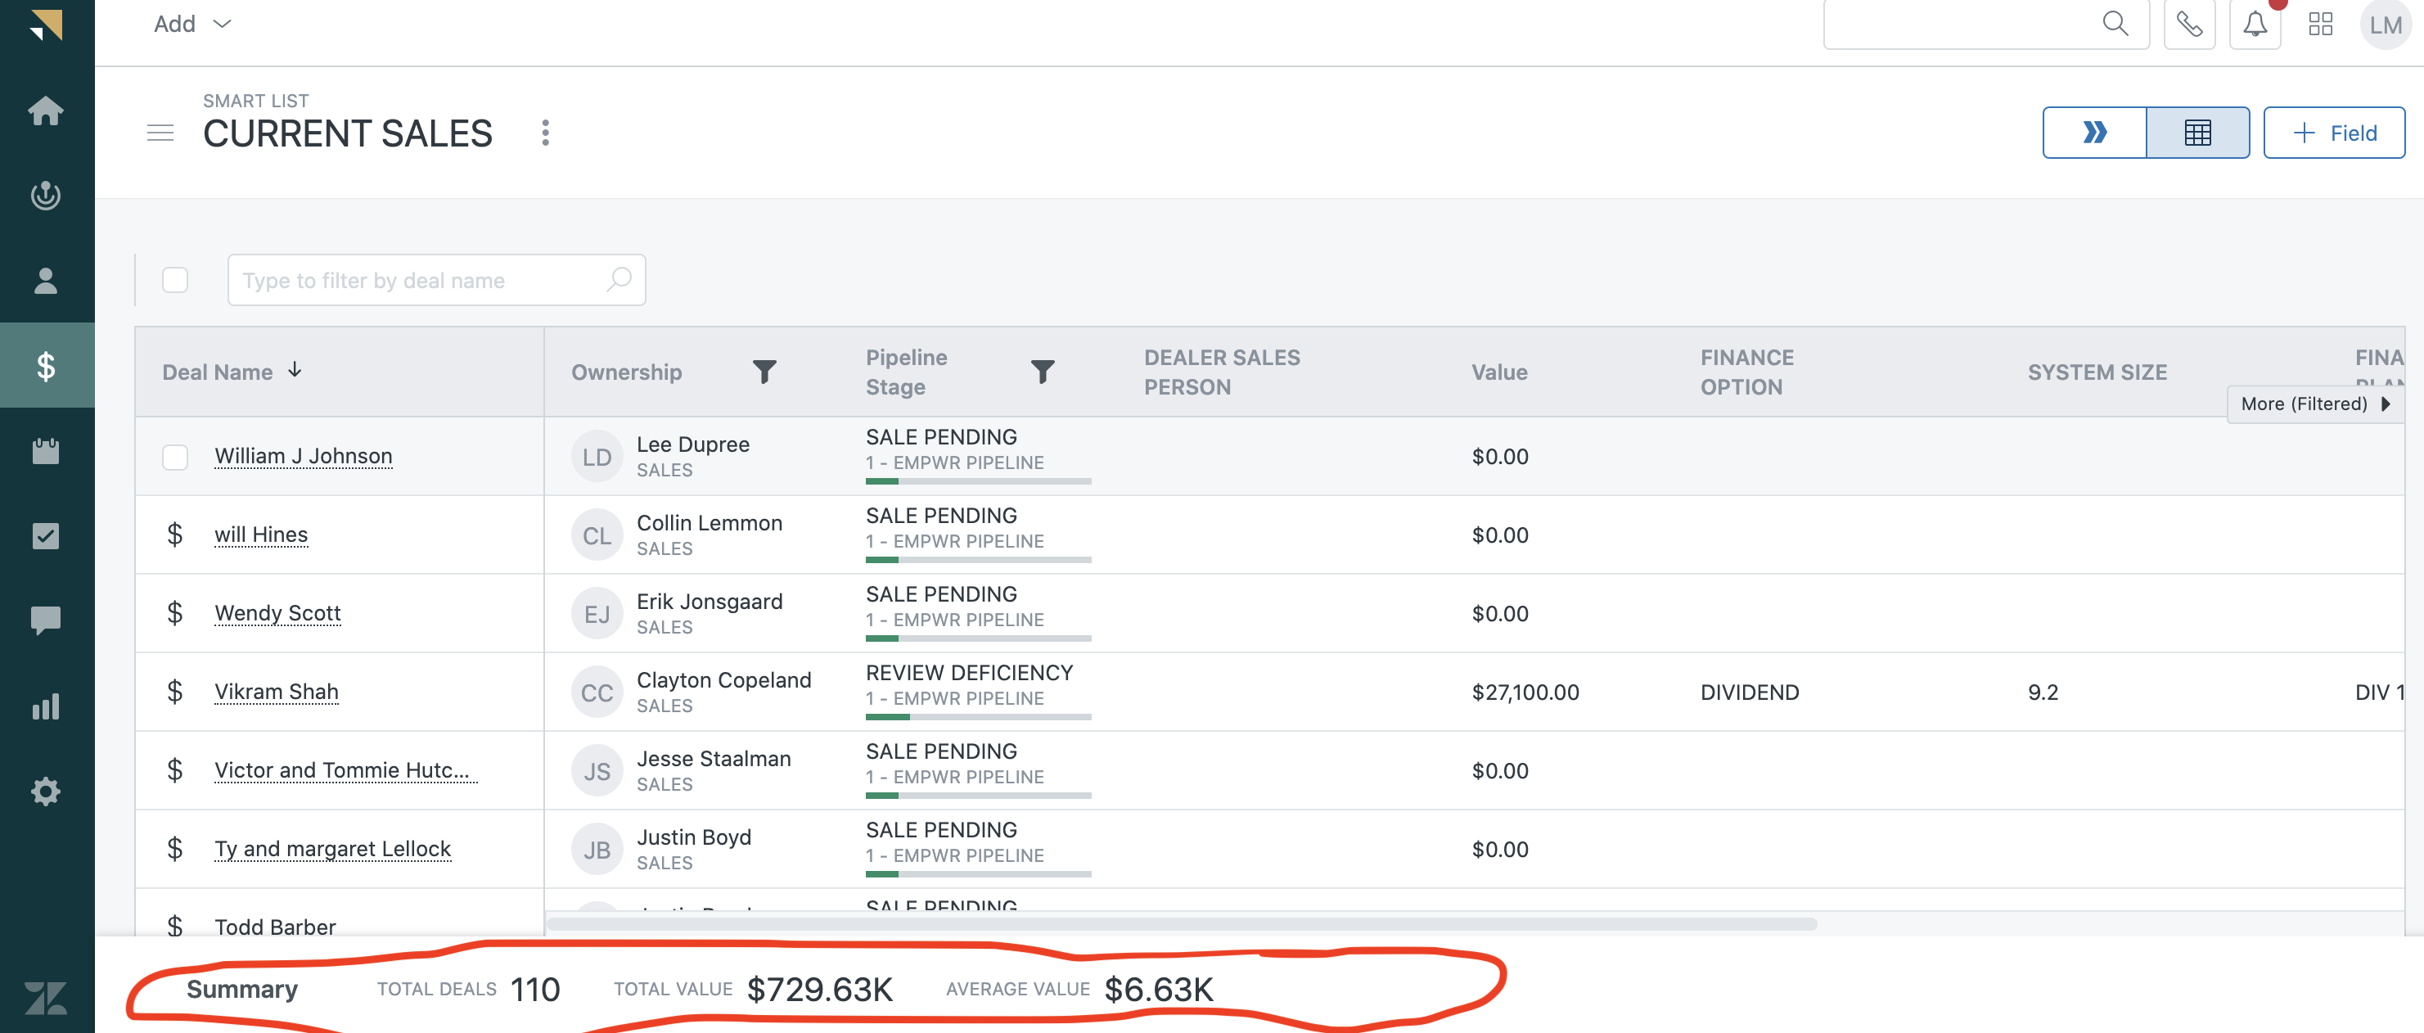Click the add Field button
The height and width of the screenshot is (1033, 2424).
(2334, 133)
